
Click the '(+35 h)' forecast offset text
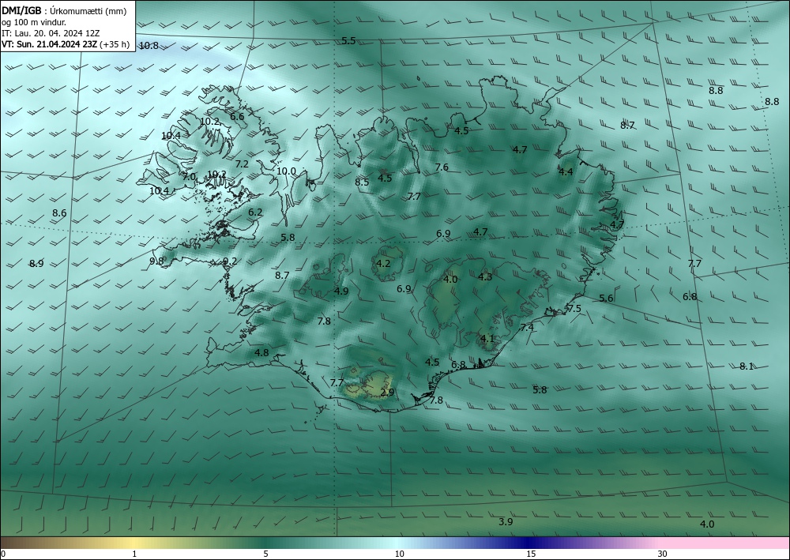115,44
